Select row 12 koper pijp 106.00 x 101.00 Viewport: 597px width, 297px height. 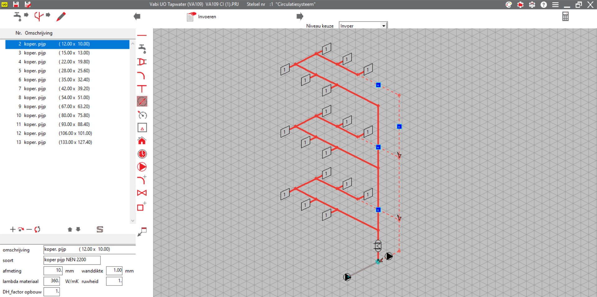pyautogui.click(x=67, y=133)
